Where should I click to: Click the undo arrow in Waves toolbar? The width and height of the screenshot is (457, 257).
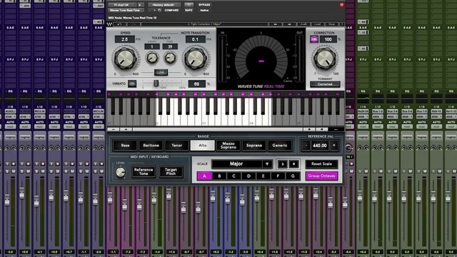119,24
